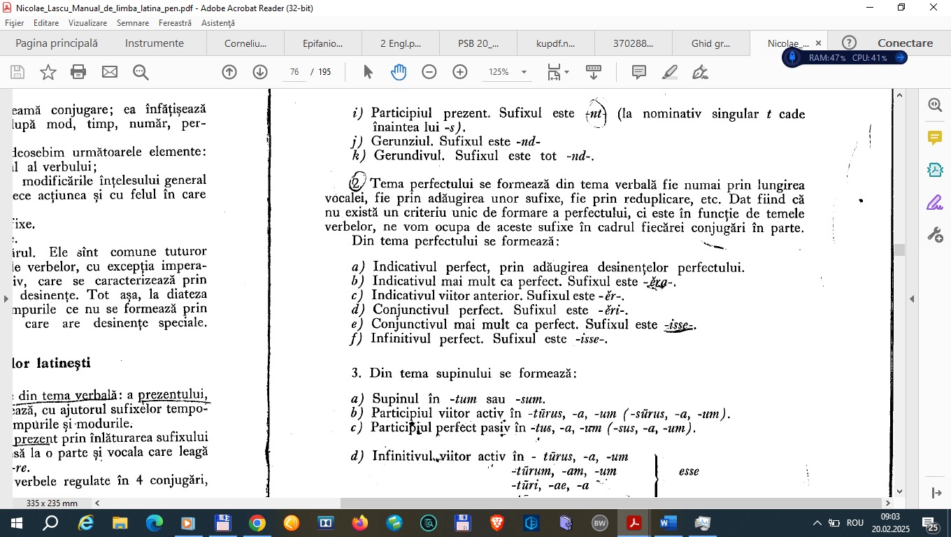
Task: Click the scrolling mode toolbar icon
Action: (594, 72)
